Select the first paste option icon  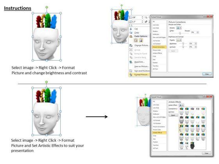(136, 41)
